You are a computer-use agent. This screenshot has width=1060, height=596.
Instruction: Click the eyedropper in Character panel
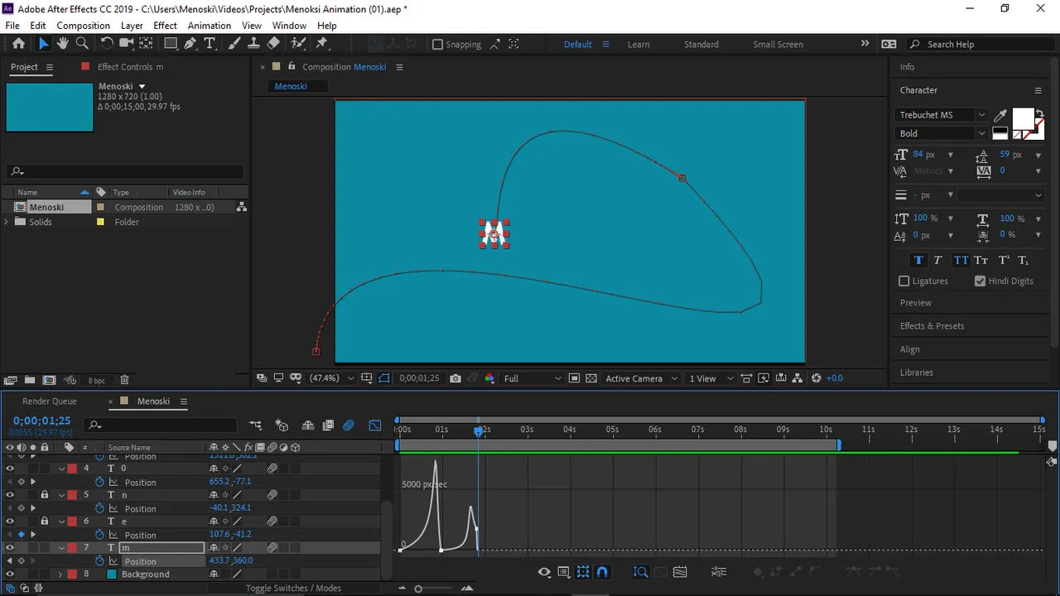tap(1000, 116)
